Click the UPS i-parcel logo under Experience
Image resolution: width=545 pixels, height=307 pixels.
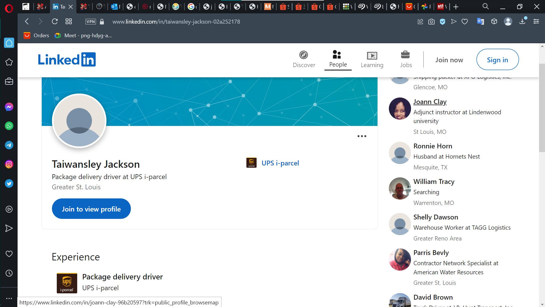[x=67, y=283]
